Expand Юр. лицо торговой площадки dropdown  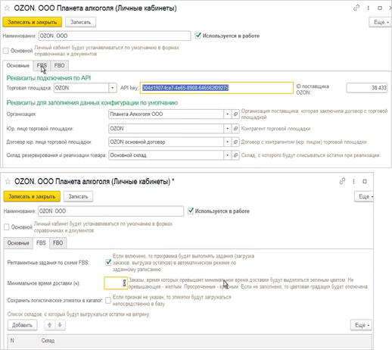coord(227,129)
